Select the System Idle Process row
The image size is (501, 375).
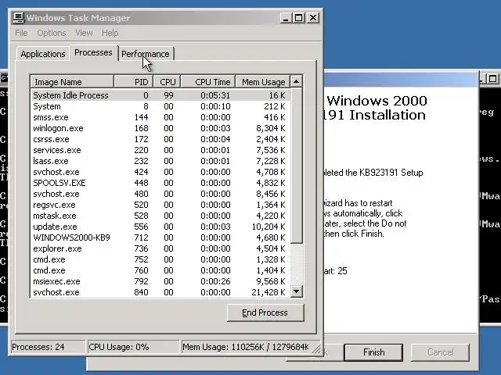(160, 95)
